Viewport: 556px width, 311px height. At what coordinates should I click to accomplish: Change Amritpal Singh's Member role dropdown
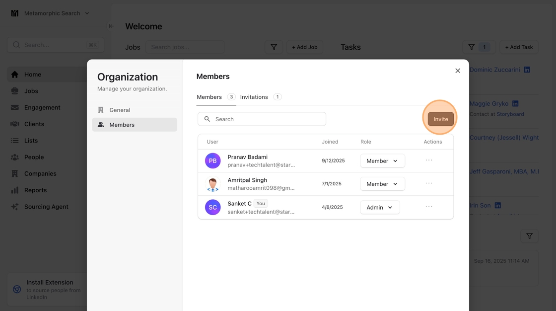click(x=382, y=184)
